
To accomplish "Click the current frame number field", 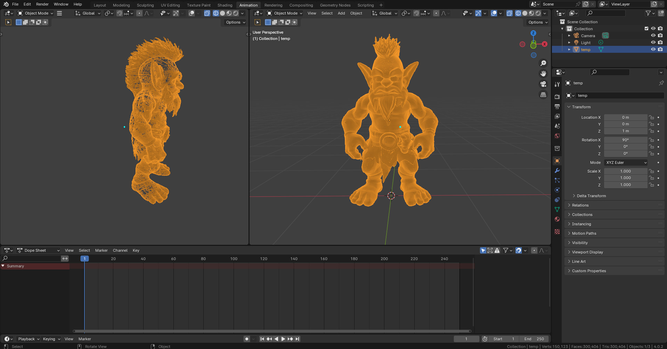I will click(466, 339).
